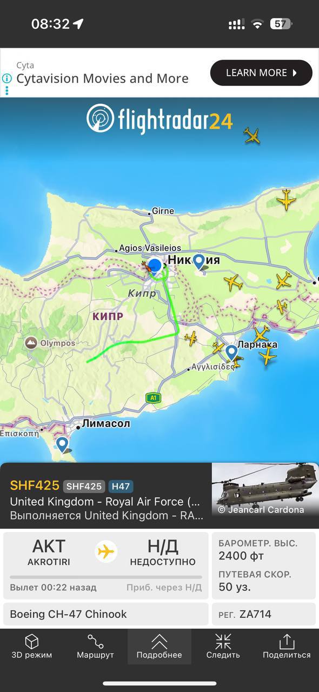Open the AKT Akrotiri departure card
This screenshot has width=319, height=692.
[x=49, y=552]
